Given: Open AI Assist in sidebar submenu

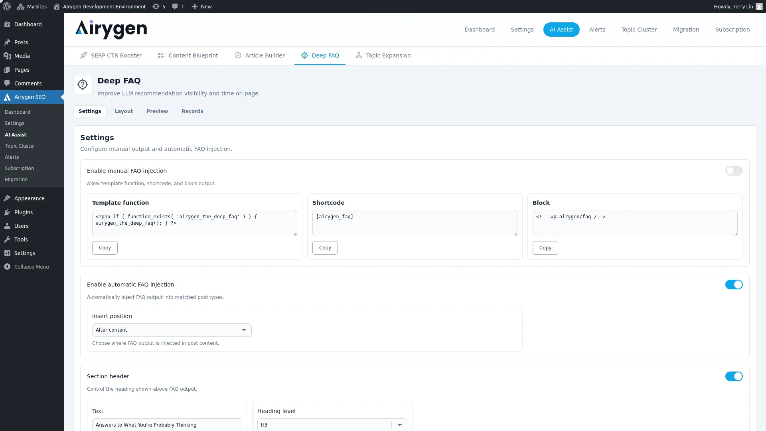Looking at the screenshot, I should [16, 135].
